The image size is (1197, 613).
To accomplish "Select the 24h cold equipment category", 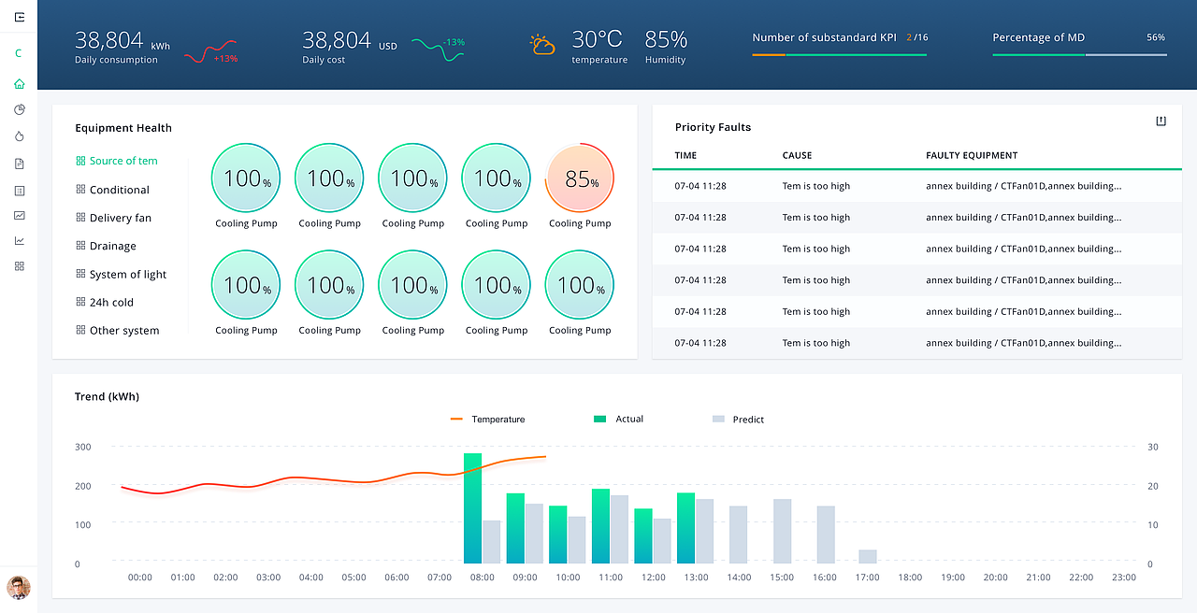I will (105, 303).
